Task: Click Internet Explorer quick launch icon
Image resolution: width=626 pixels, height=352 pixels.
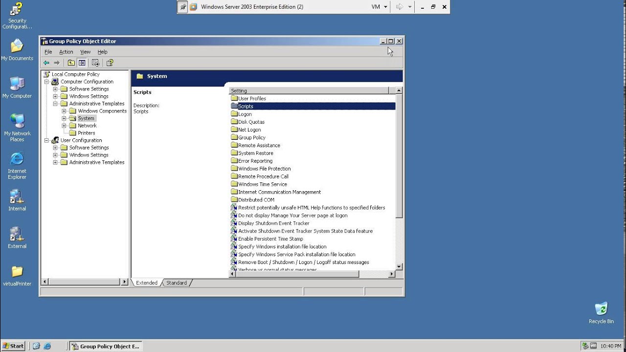Action: [x=47, y=346]
